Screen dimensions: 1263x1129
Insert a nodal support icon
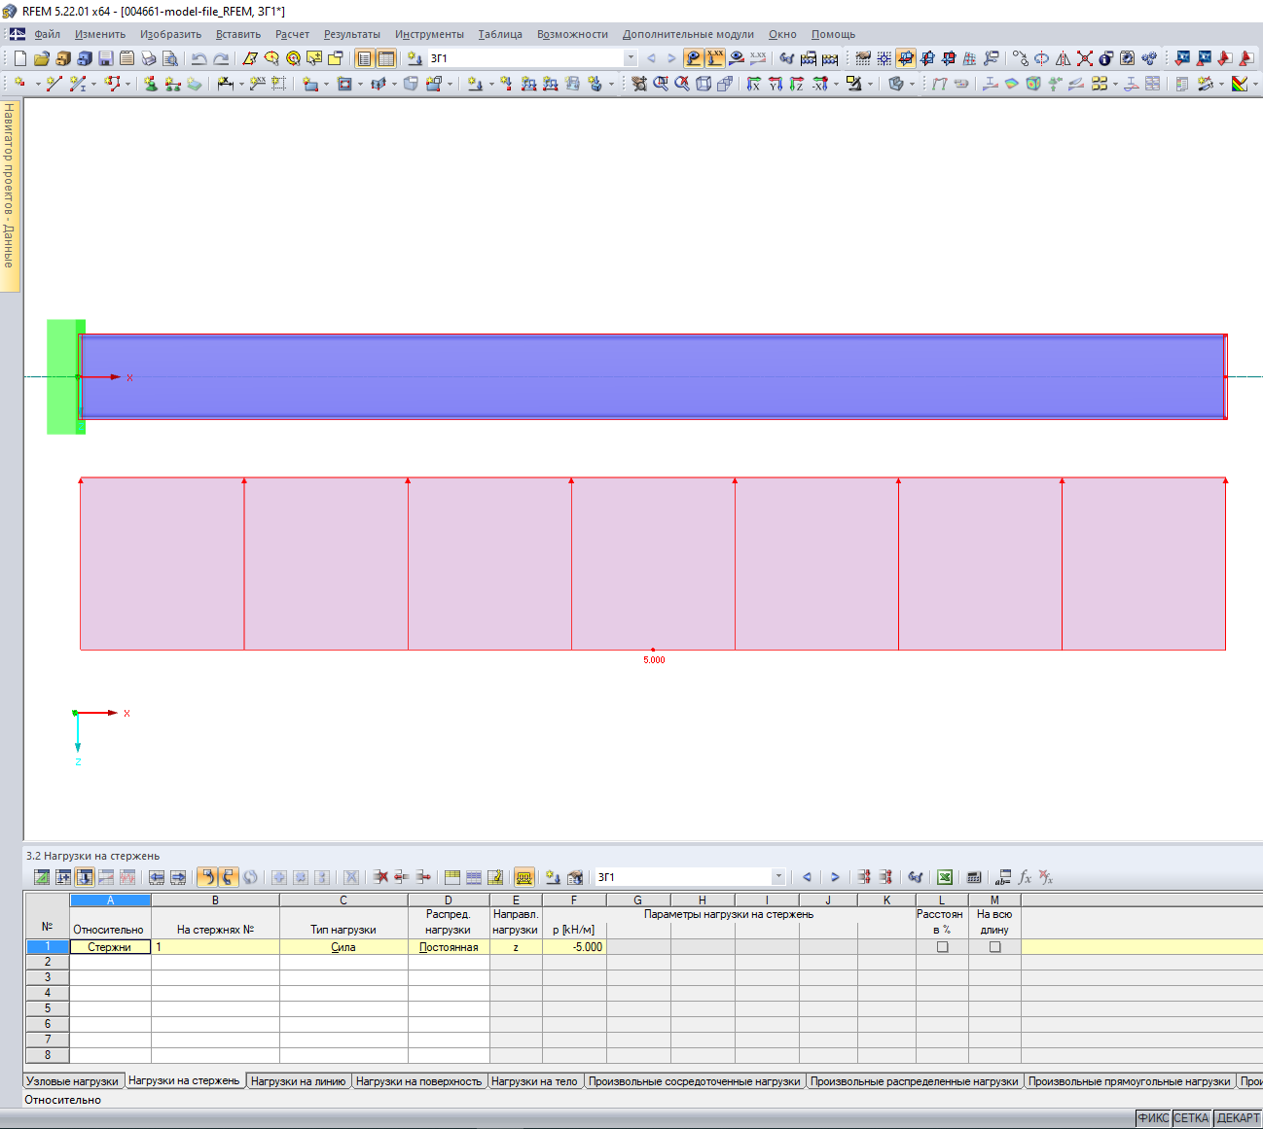[x=151, y=84]
